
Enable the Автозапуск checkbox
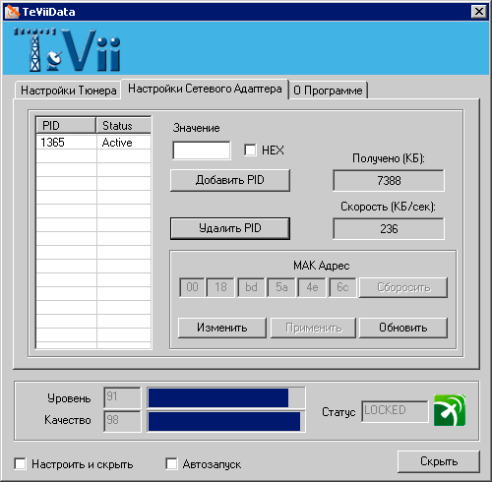coord(171,464)
